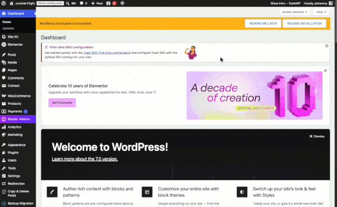
Task: Open Comments in sidebar
Action: (18, 78)
